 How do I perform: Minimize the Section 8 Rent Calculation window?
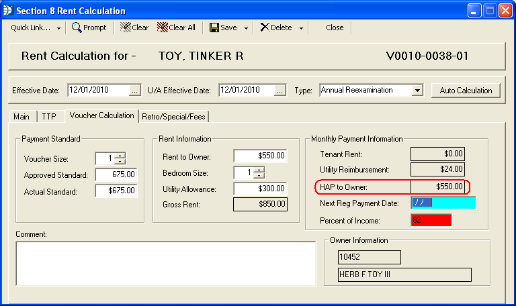pyautogui.click(x=474, y=11)
